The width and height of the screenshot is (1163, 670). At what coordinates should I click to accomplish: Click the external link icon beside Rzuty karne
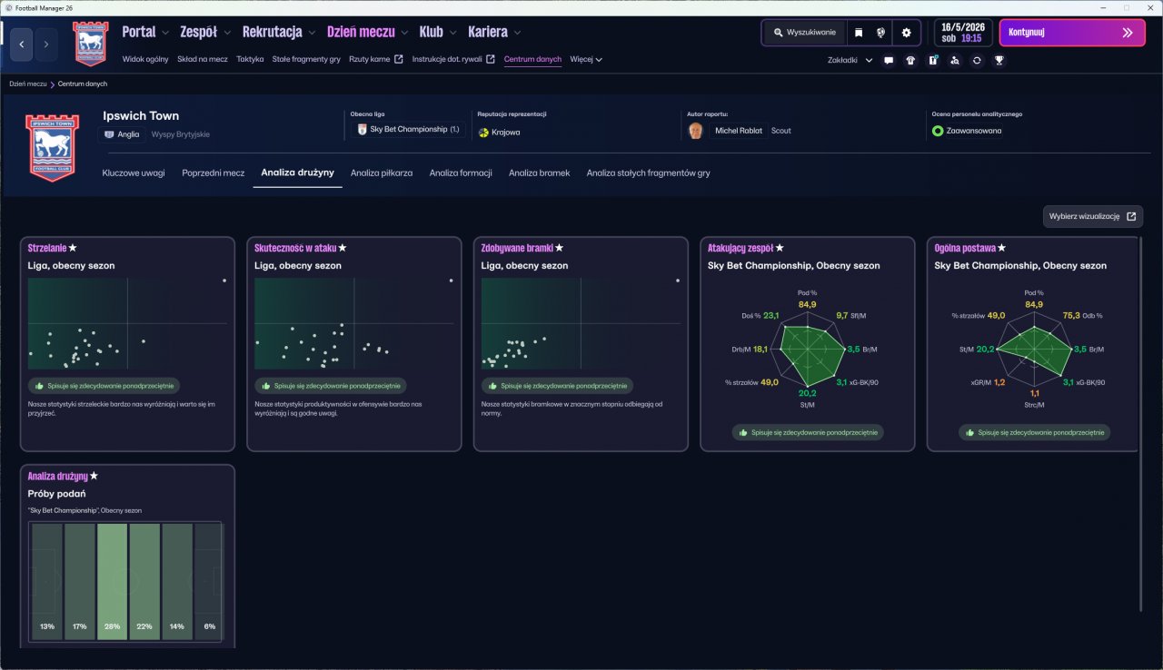point(398,60)
